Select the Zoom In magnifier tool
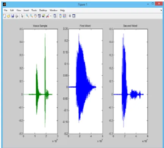 [27, 16]
